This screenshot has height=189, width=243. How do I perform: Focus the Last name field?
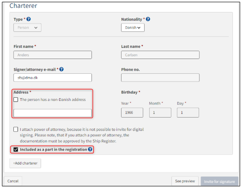160,55
